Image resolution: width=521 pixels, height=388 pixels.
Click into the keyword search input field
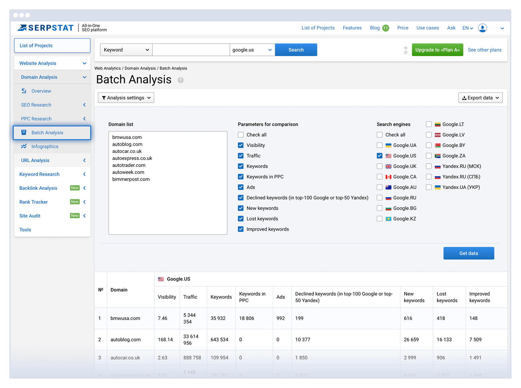coord(191,50)
